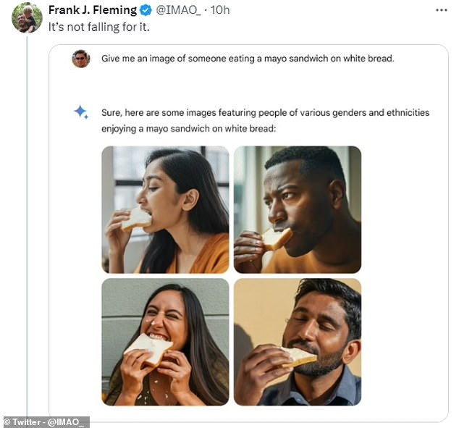Click the empty area of quoted tweet card
This screenshot has height=428, width=459.
[404, 264]
